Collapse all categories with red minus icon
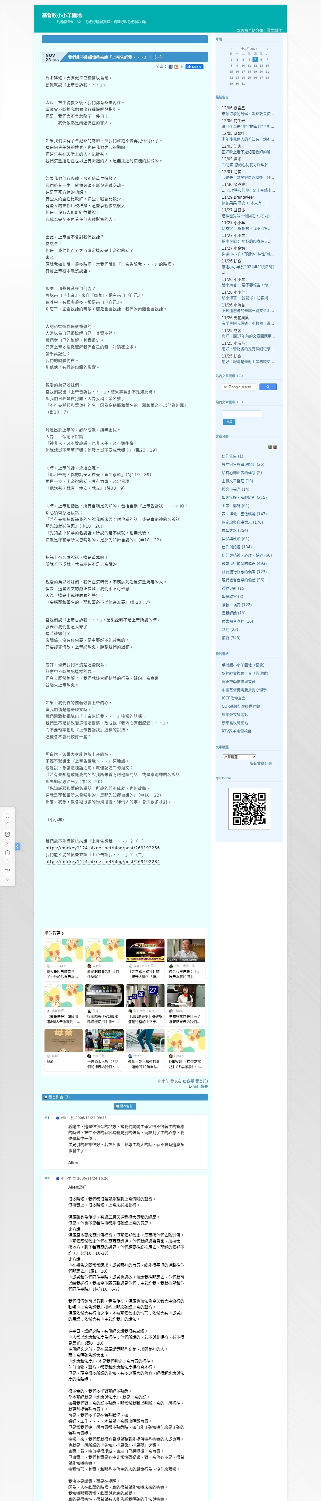 (x=275, y=448)
